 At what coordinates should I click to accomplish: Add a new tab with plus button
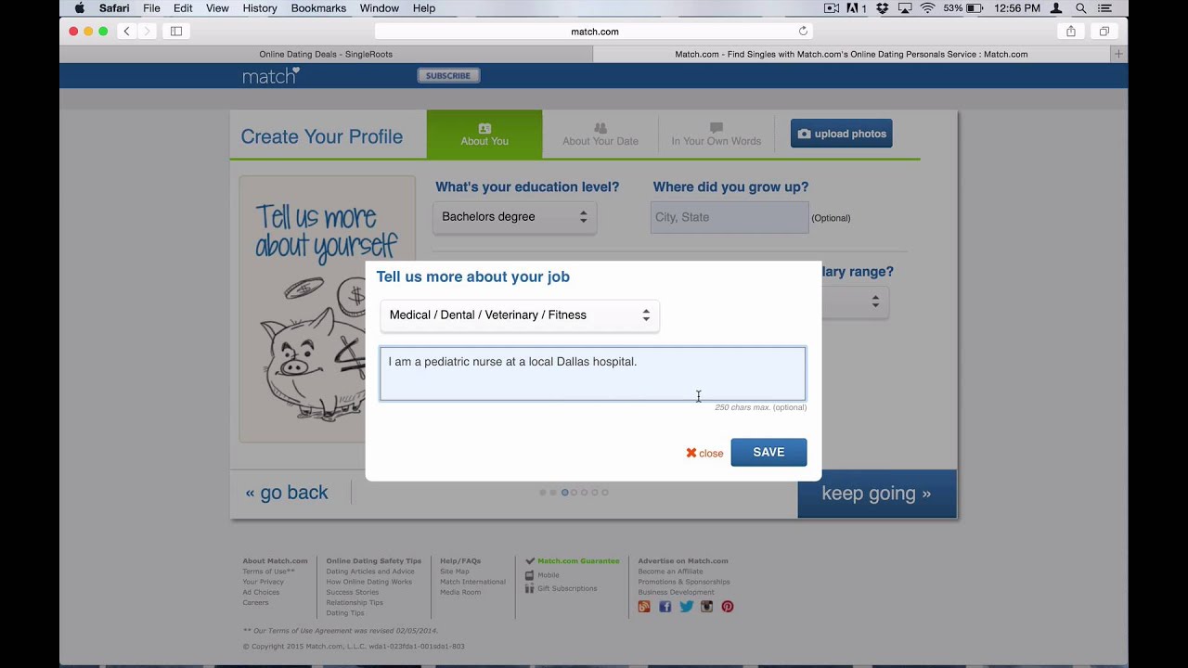pyautogui.click(x=1118, y=54)
